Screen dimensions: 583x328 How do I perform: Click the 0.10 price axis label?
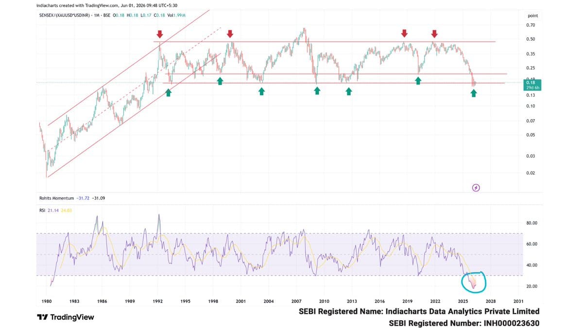point(531,106)
